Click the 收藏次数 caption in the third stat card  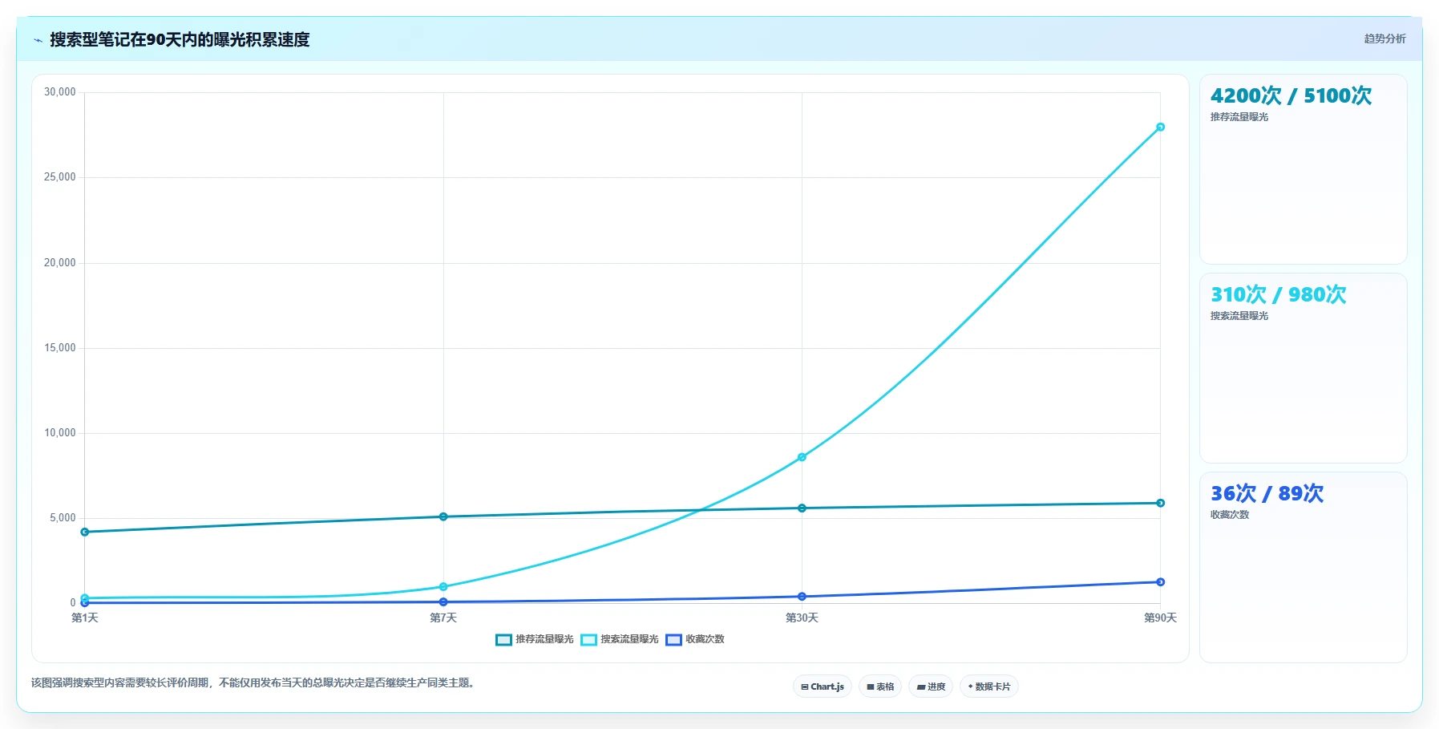coord(1230,515)
